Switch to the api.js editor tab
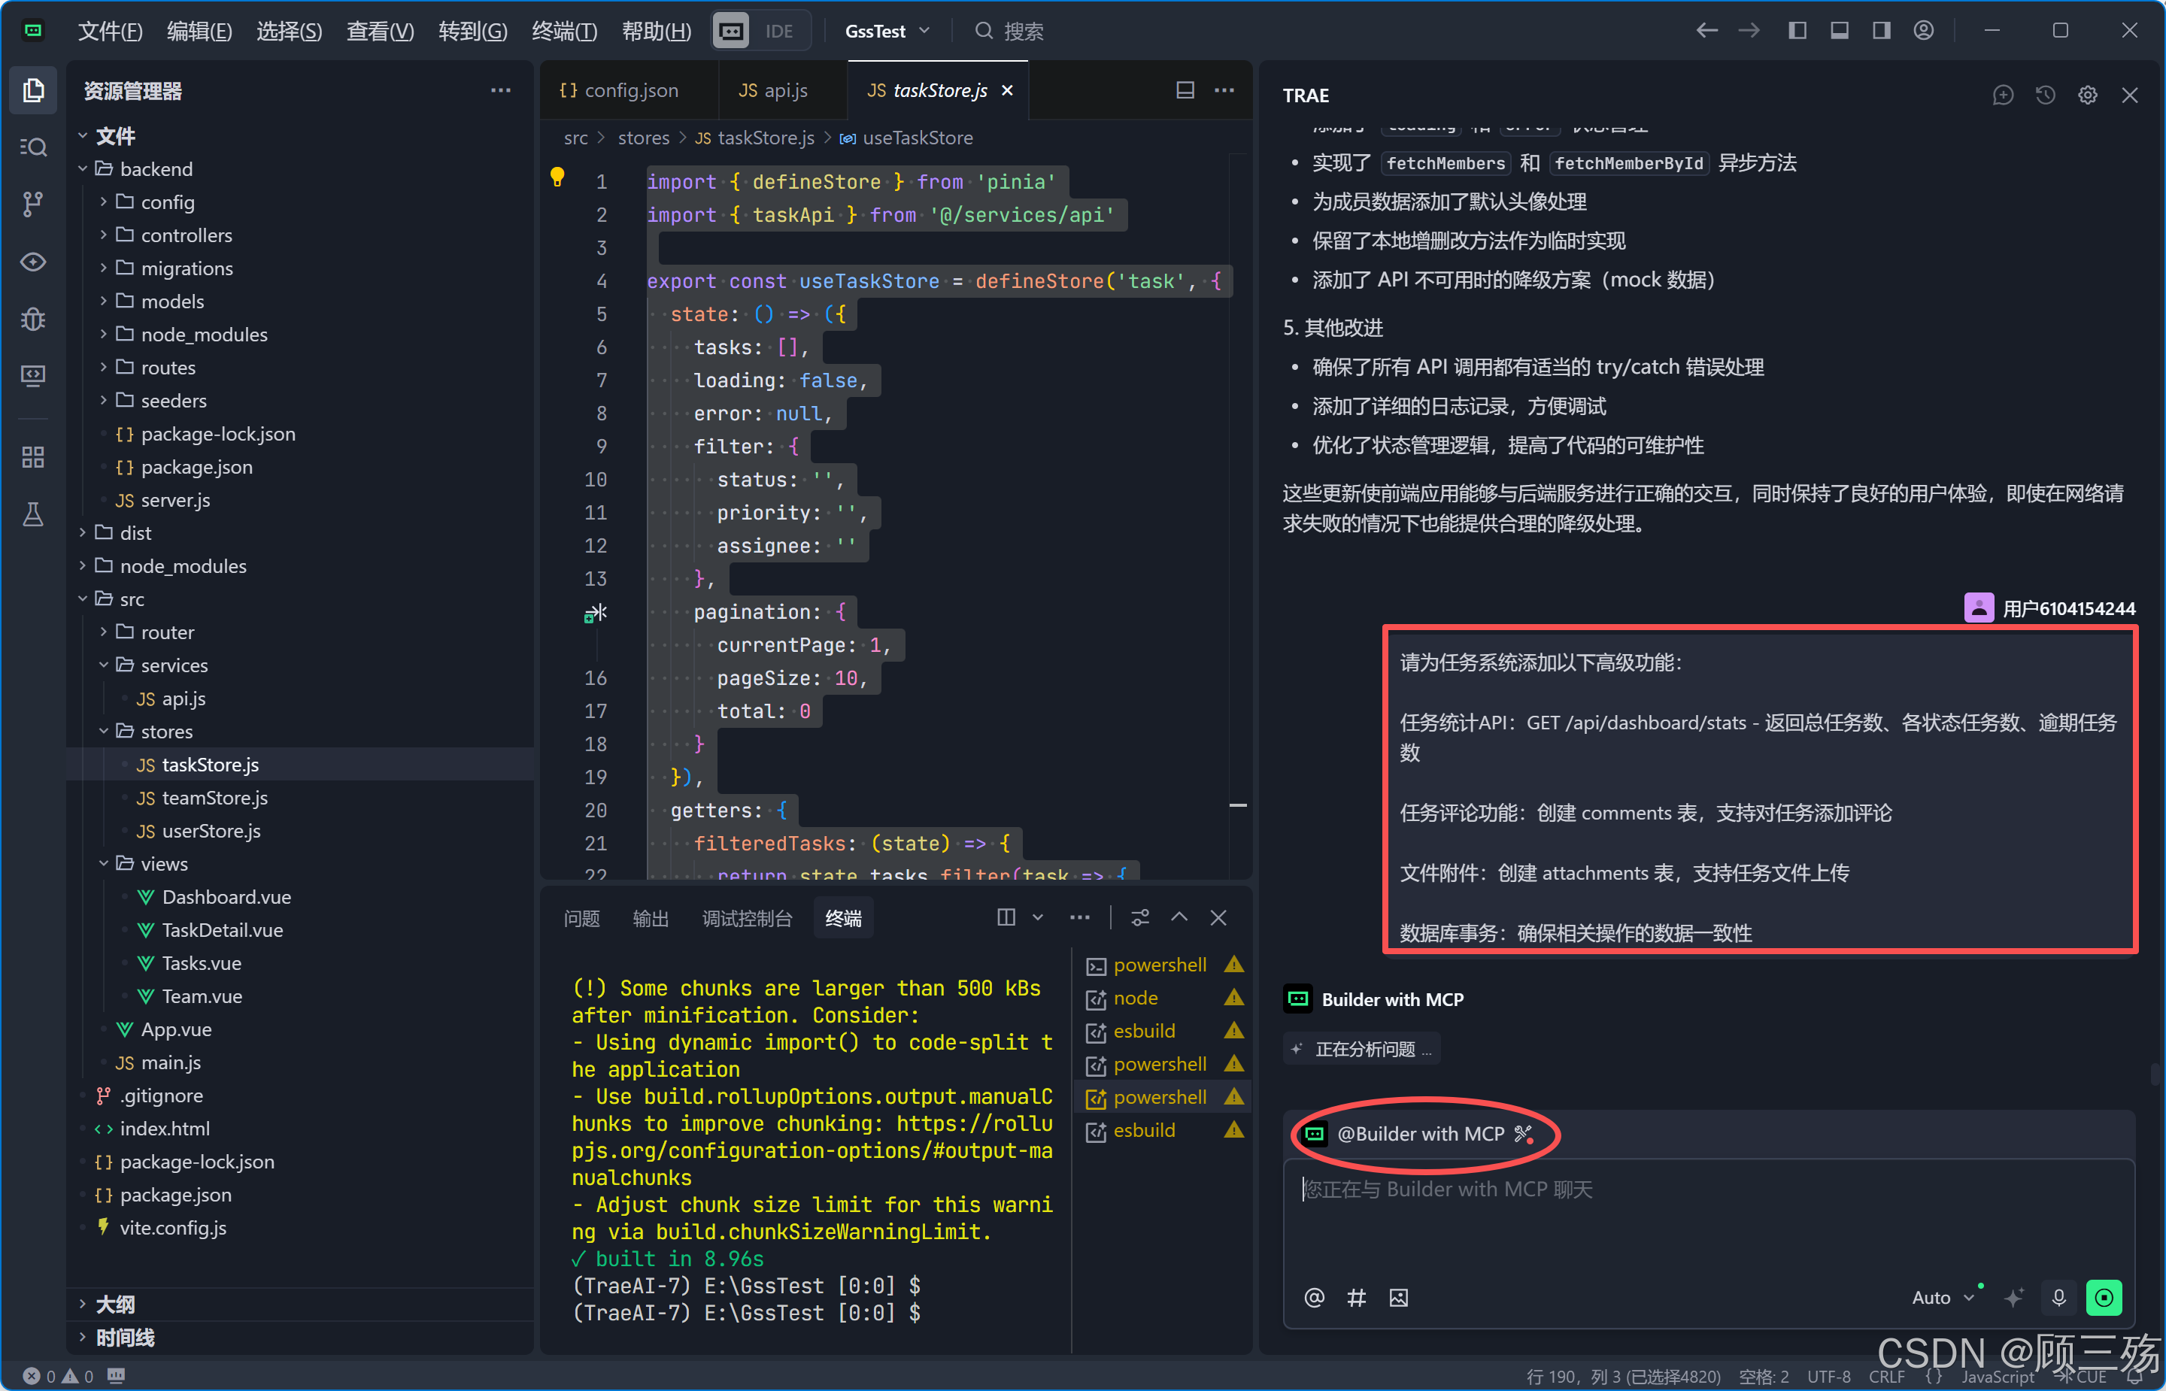Viewport: 2166px width, 1391px height. (774, 90)
